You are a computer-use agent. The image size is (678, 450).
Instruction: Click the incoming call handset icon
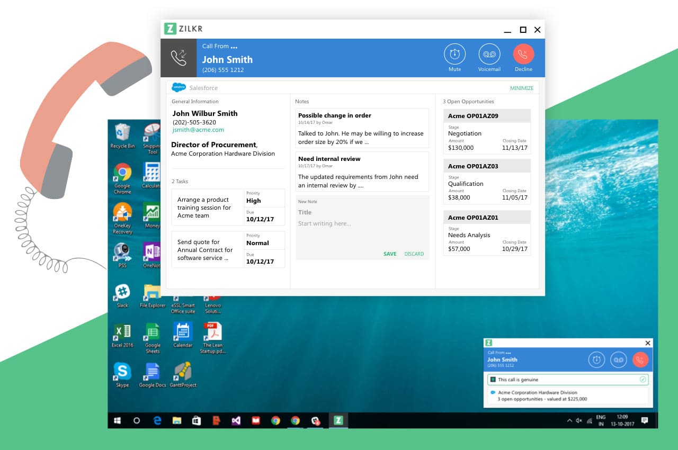point(179,58)
